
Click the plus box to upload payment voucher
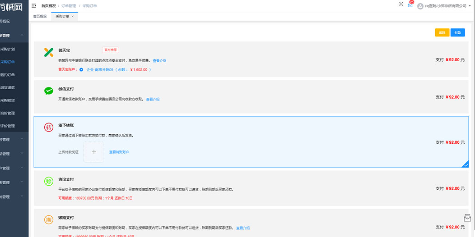pos(94,152)
